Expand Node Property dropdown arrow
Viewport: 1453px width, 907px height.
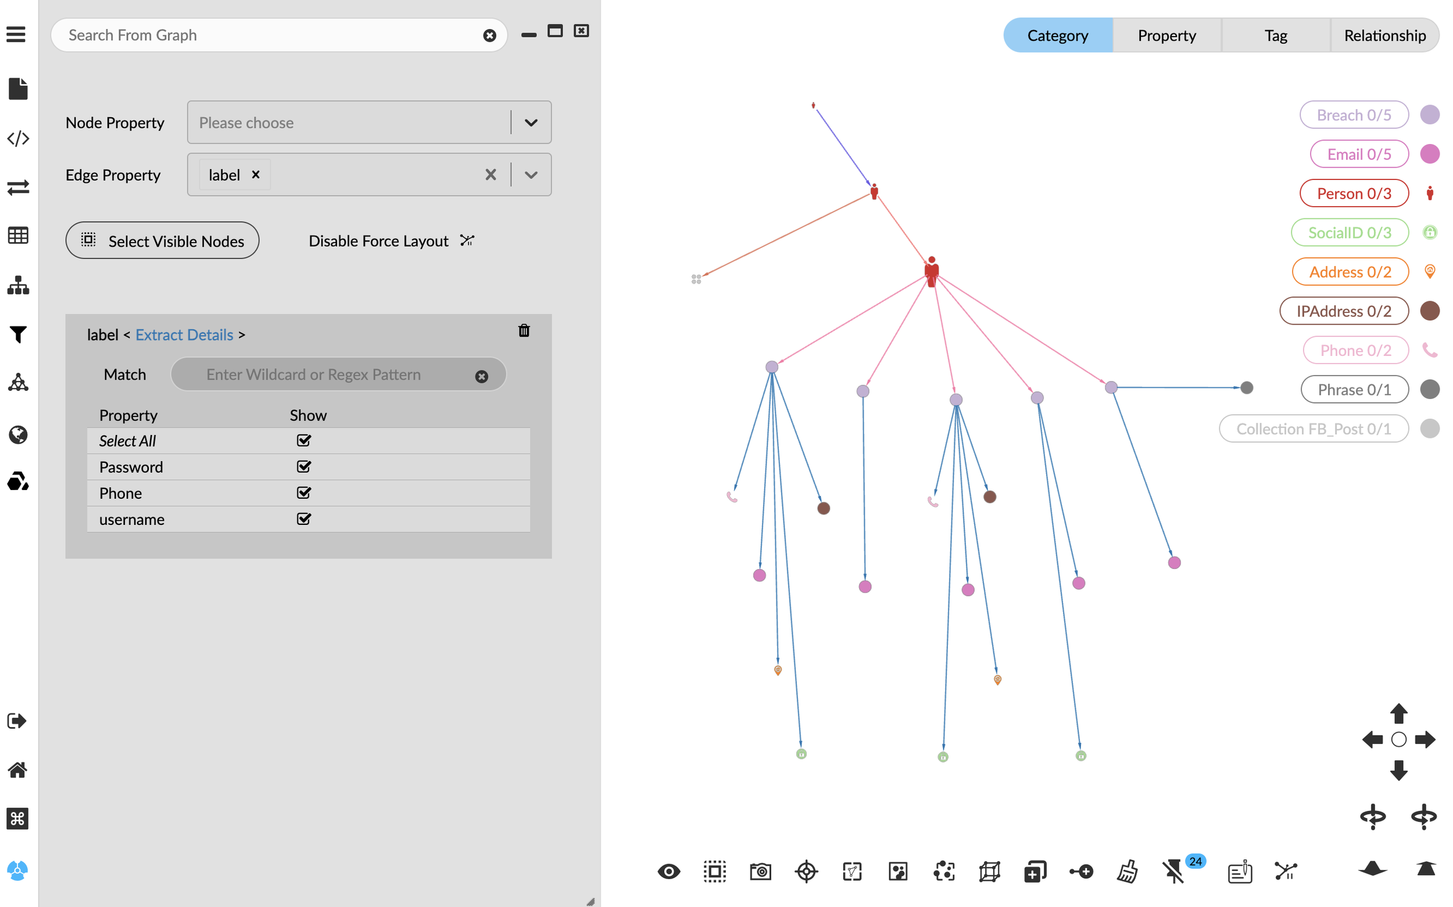pos(531,123)
